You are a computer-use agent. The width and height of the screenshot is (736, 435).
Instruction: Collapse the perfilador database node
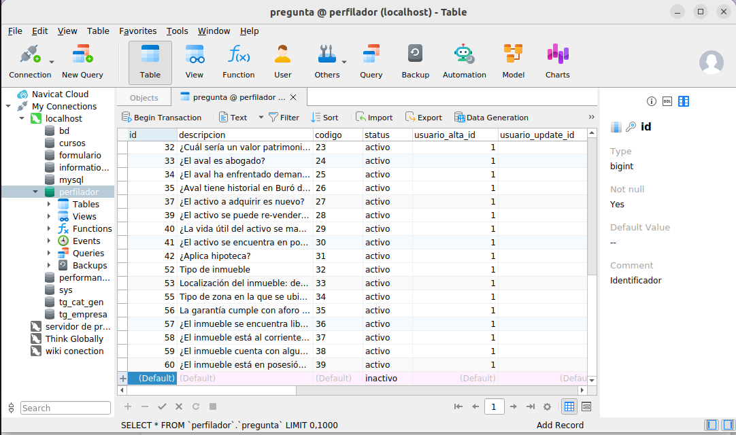(36, 192)
